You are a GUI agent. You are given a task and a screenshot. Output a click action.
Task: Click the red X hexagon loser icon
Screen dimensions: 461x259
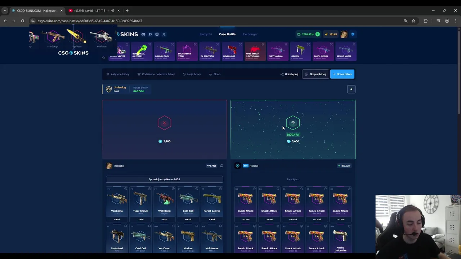164,123
